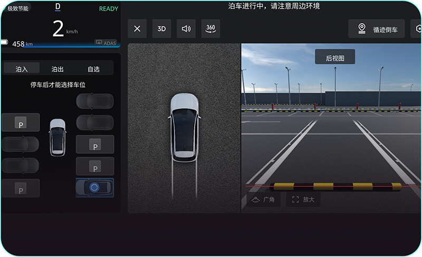Viewport: 422px width, 257px height.
Task: Open settings hexagon icon at top-right edge
Action: click(x=418, y=29)
